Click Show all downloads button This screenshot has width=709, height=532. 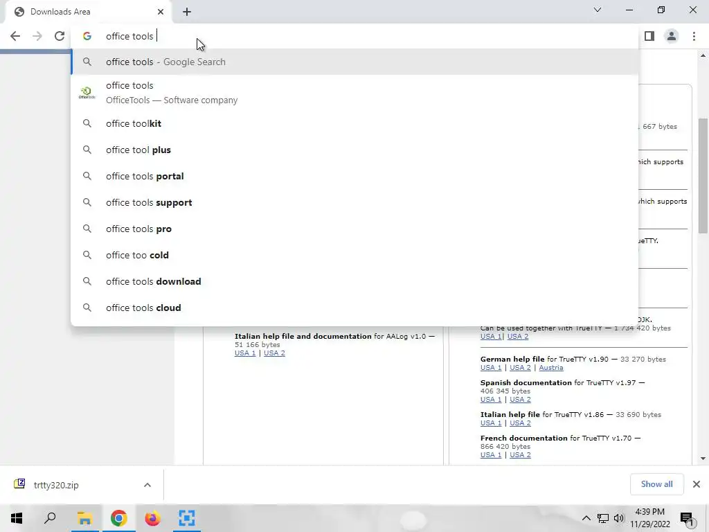pyautogui.click(x=656, y=484)
